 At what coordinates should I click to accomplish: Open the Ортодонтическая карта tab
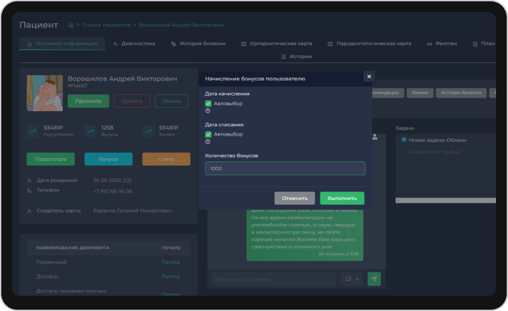pyautogui.click(x=277, y=44)
